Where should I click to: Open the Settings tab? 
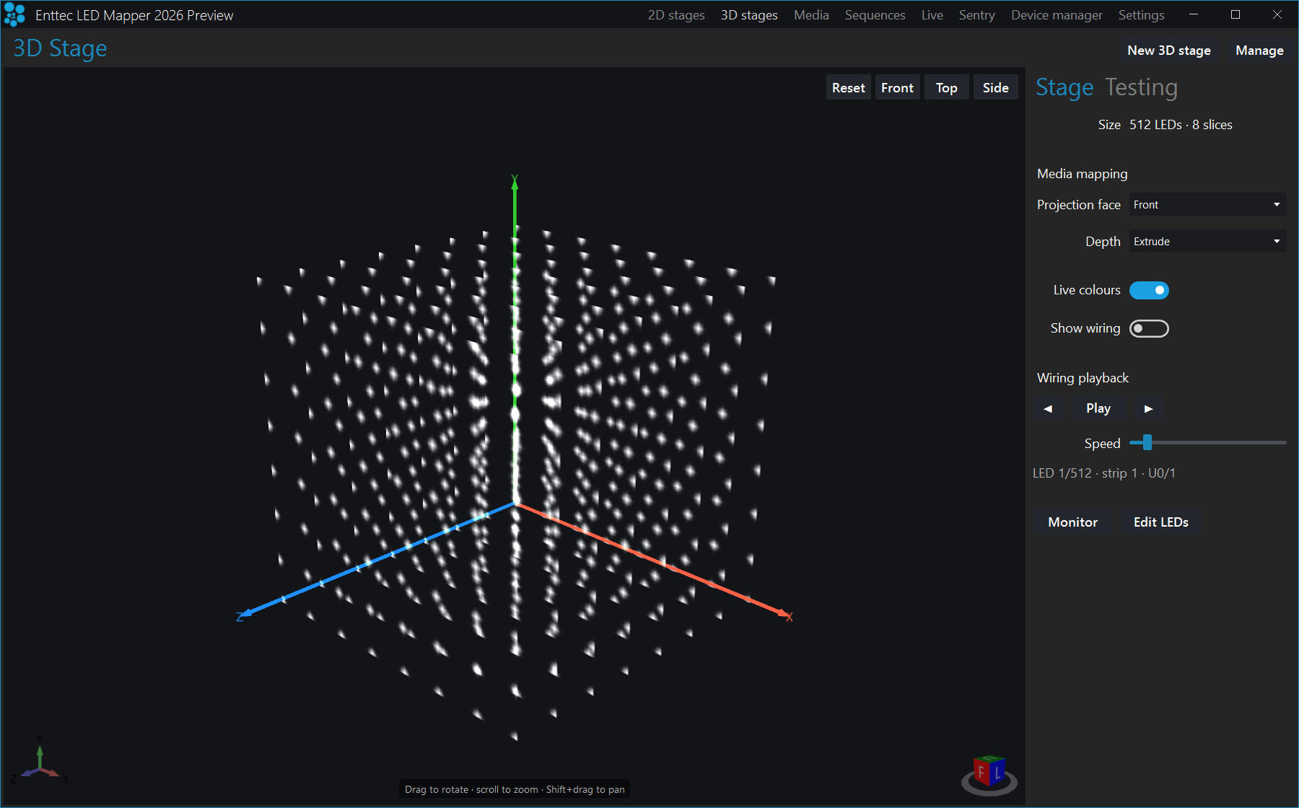click(x=1141, y=15)
